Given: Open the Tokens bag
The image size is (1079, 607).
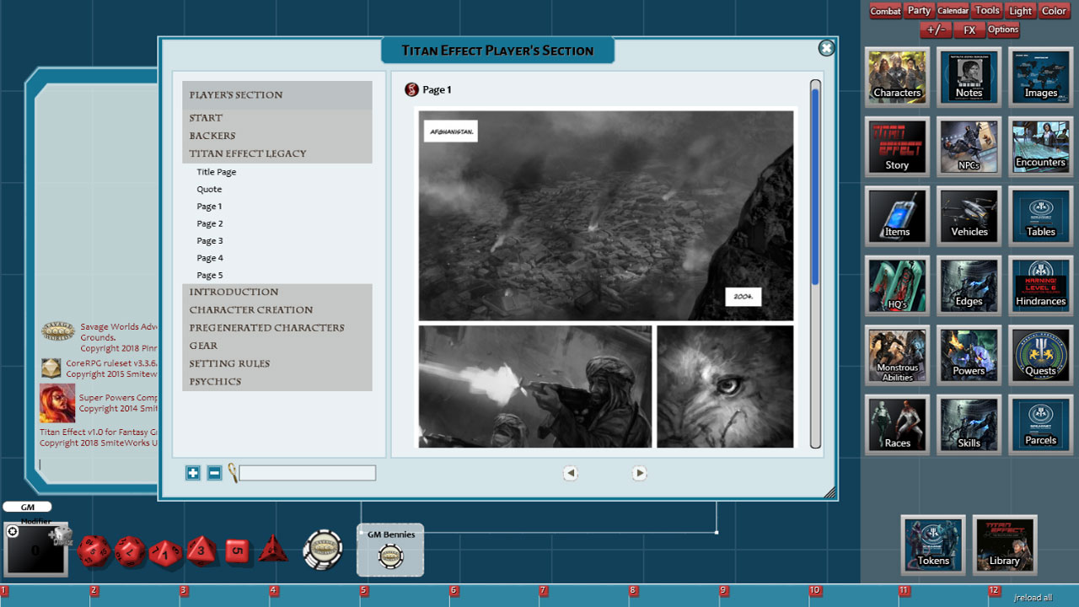Looking at the screenshot, I should pos(932,545).
